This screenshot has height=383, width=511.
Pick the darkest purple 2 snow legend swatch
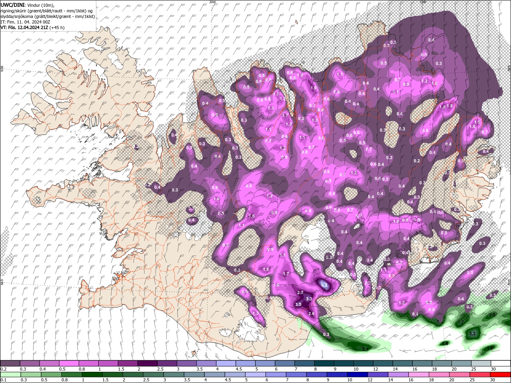147,363
